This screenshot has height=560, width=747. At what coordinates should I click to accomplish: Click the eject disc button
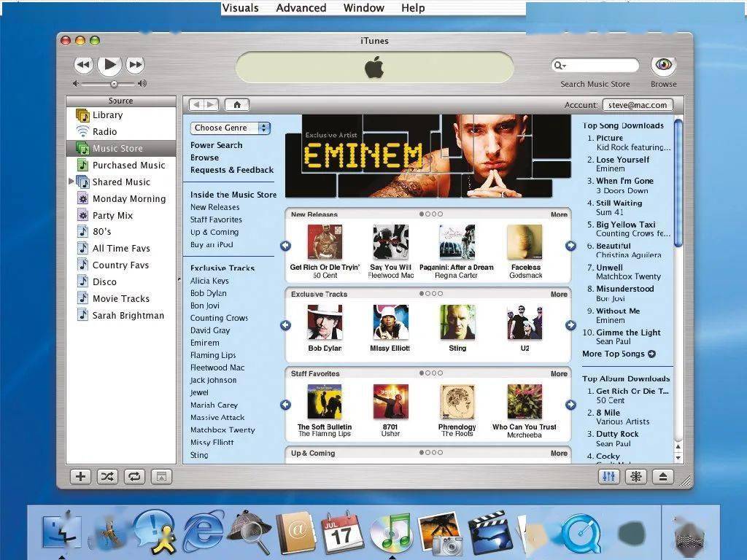pyautogui.click(x=663, y=477)
